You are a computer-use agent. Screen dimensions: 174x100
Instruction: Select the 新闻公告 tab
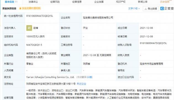click(143, 2)
